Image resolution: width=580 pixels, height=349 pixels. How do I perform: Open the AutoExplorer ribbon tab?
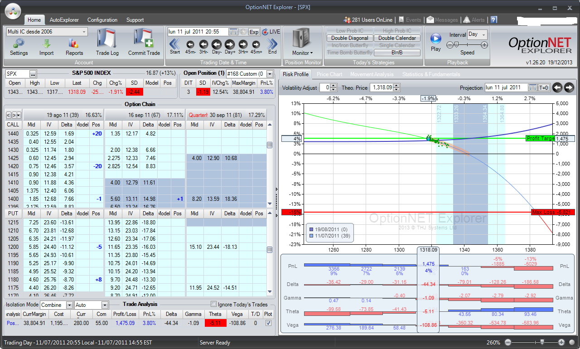(64, 20)
